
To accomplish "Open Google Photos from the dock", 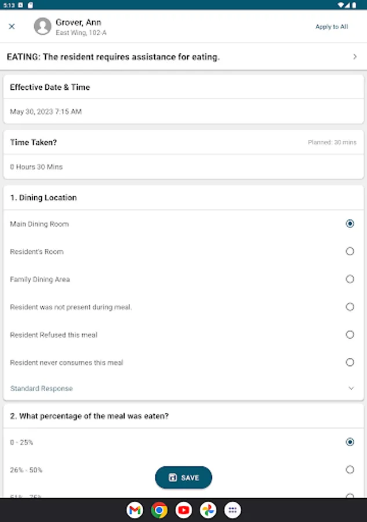I will point(208,510).
